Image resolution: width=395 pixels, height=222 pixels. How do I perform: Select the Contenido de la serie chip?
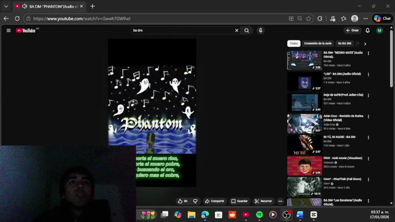click(318, 43)
